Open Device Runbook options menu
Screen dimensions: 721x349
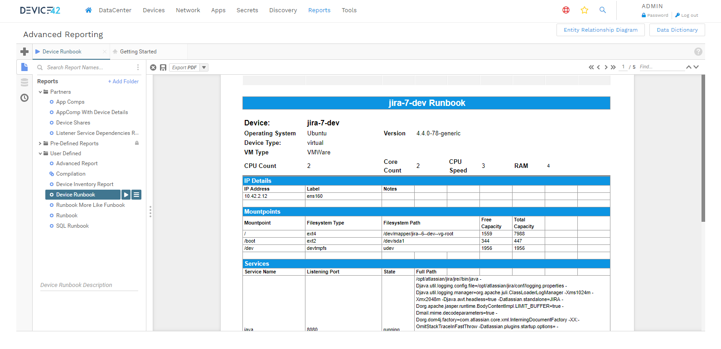(136, 195)
